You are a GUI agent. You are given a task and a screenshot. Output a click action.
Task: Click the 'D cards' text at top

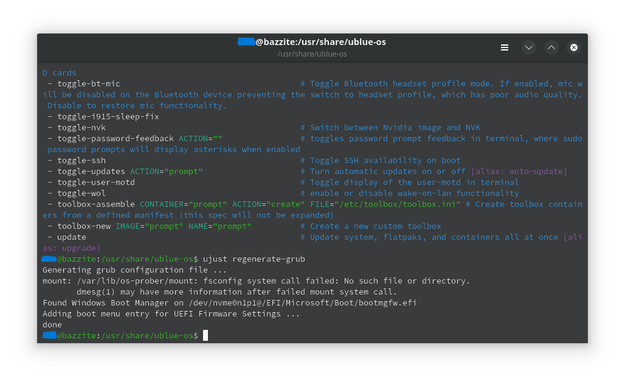(x=60, y=73)
